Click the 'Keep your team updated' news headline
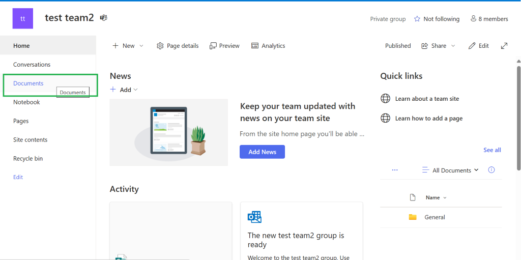 (x=298, y=112)
